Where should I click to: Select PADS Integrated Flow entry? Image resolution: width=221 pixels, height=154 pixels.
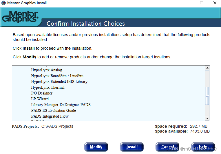(x=50, y=116)
